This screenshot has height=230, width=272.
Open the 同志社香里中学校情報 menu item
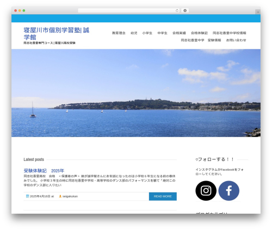click(230, 33)
